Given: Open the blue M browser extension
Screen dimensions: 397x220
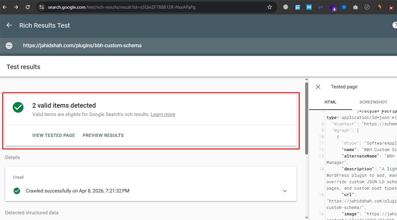Looking at the screenshot, I should (309, 7).
